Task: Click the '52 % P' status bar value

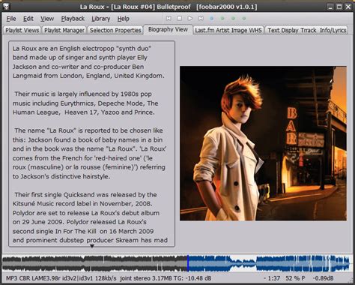Action: 296,278
